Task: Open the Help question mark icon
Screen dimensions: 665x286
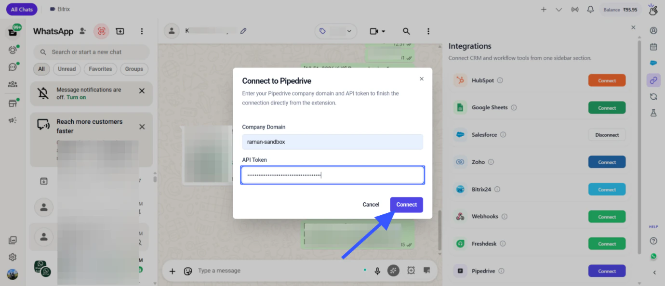Action: [x=653, y=241]
